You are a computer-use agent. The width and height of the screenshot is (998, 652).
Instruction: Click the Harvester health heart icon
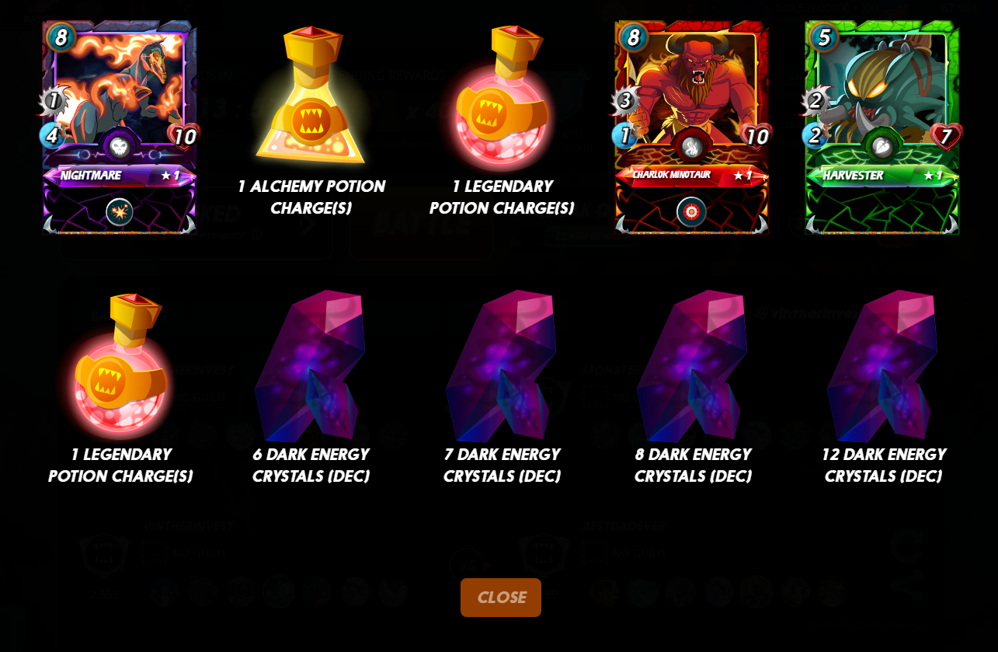946,137
